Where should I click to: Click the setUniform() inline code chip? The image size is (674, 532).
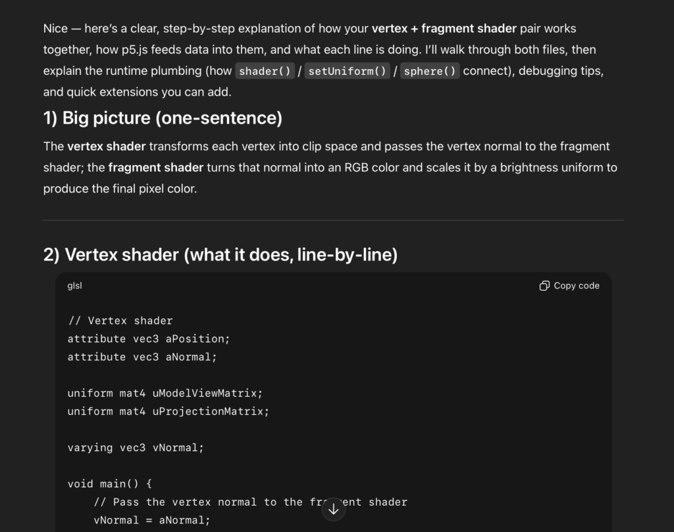coord(348,71)
